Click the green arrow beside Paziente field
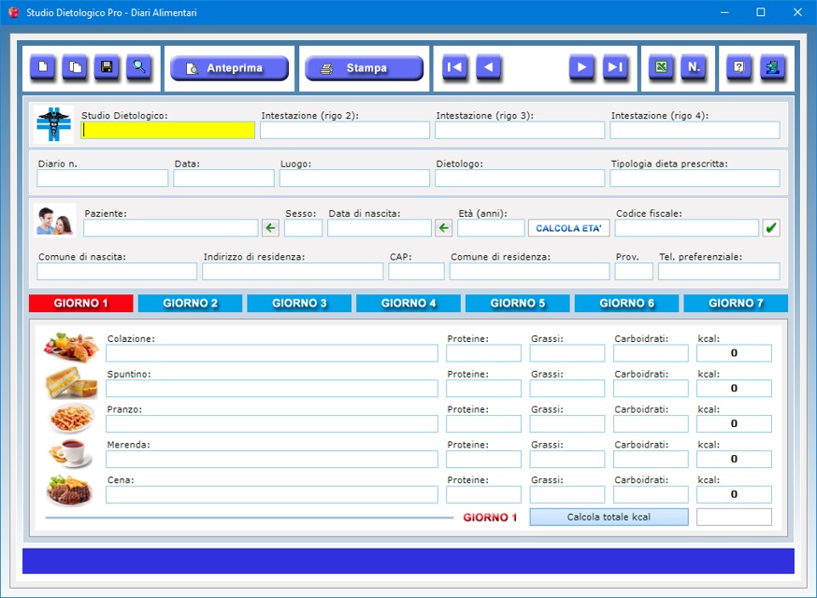 tap(270, 228)
